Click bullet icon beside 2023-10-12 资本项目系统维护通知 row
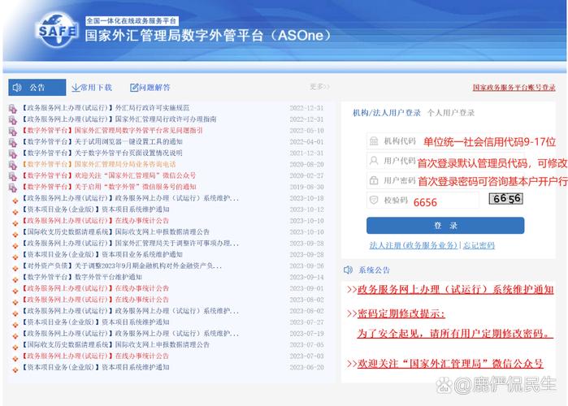 15,212
